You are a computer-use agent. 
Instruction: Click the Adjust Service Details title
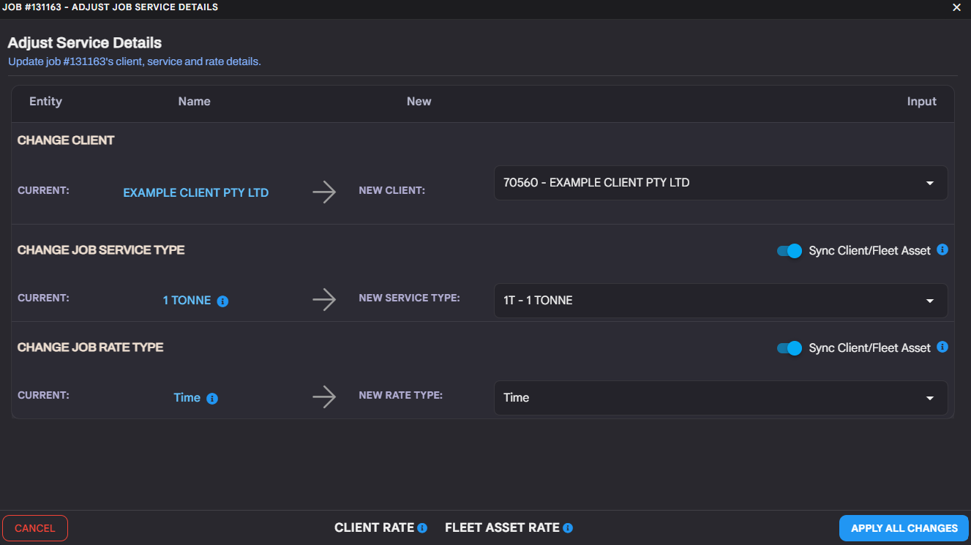[85, 42]
